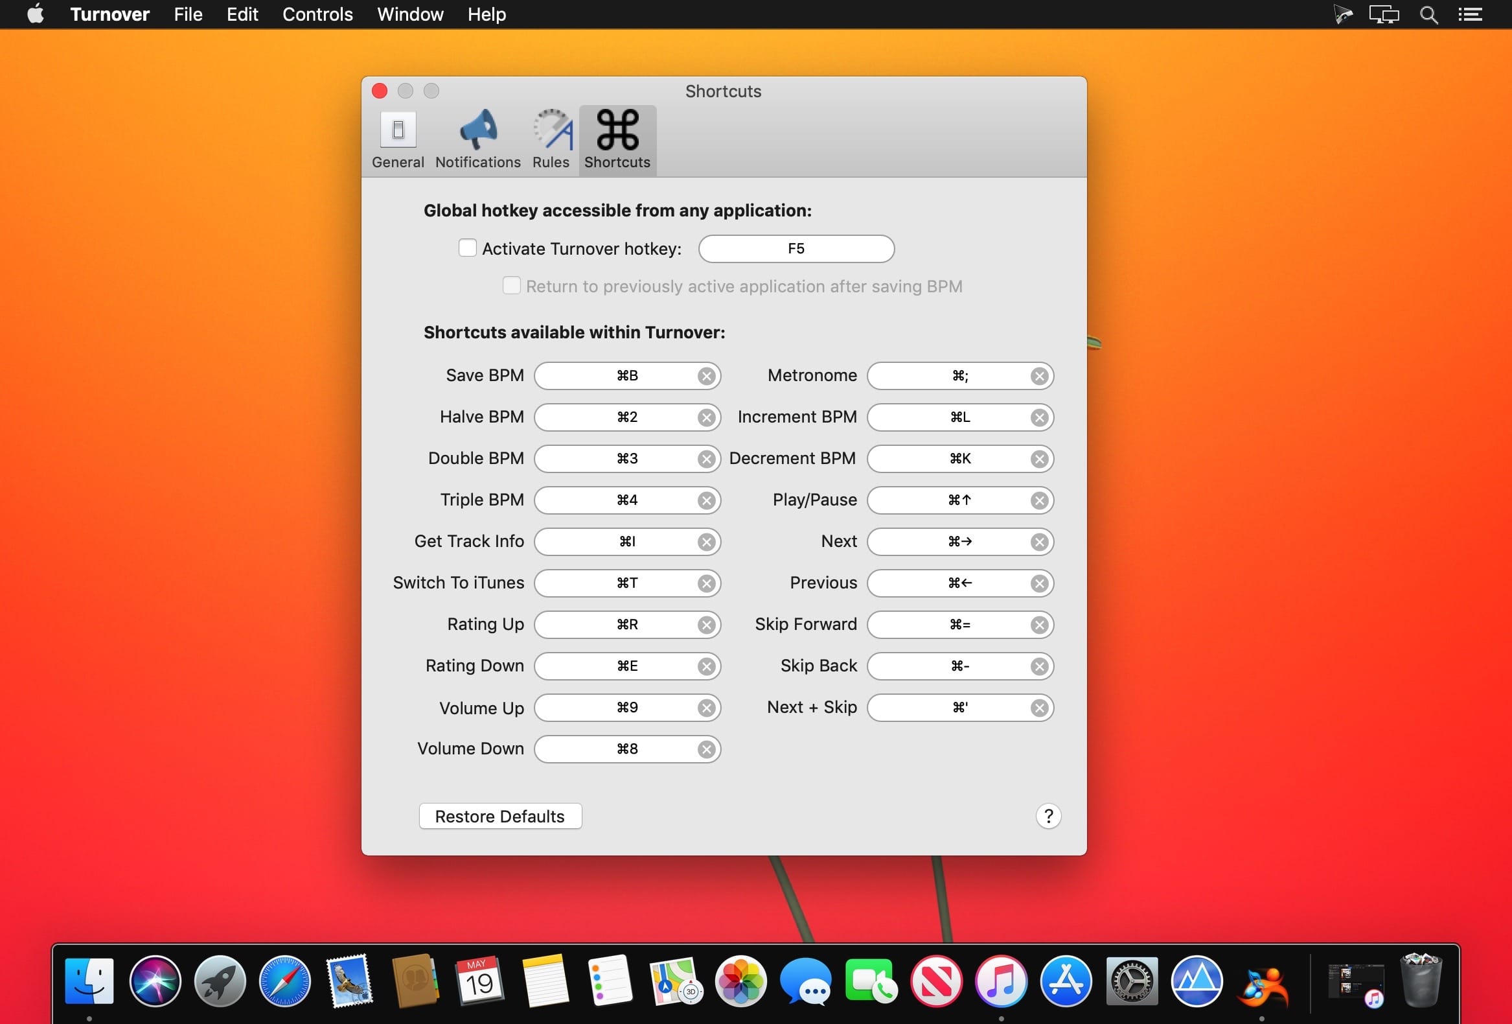Image resolution: width=1512 pixels, height=1024 pixels.
Task: Open the General preferences tab
Action: [x=398, y=140]
